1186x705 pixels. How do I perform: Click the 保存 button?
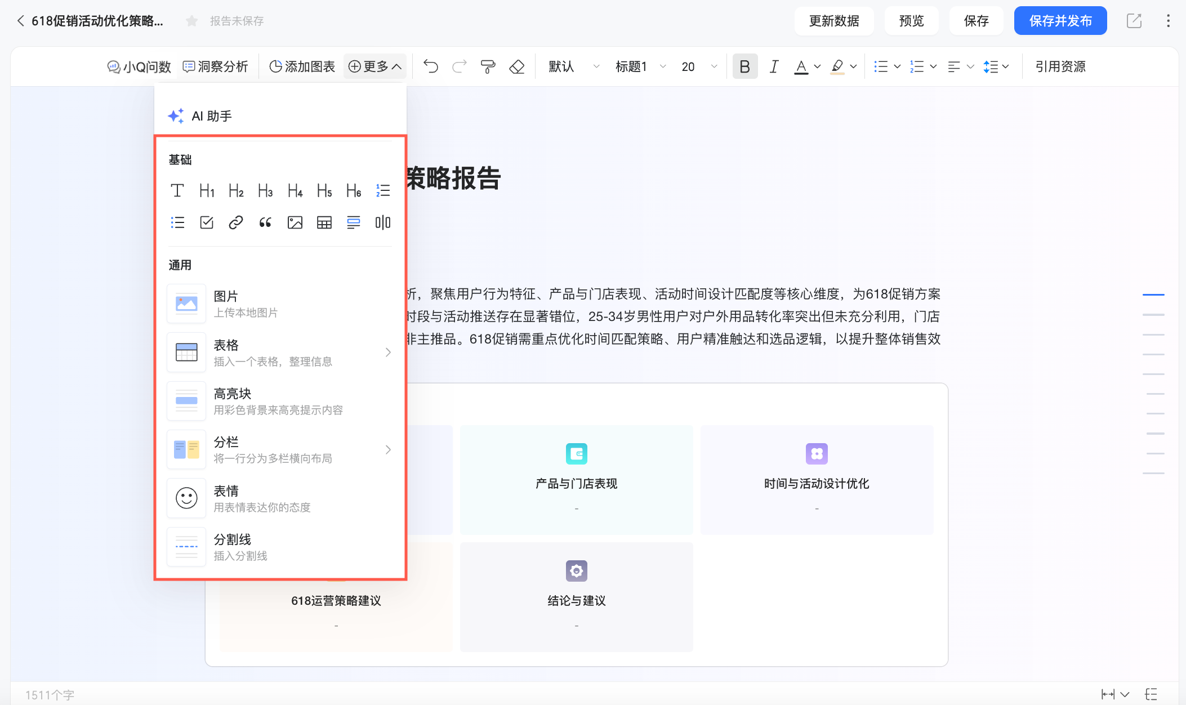click(976, 21)
